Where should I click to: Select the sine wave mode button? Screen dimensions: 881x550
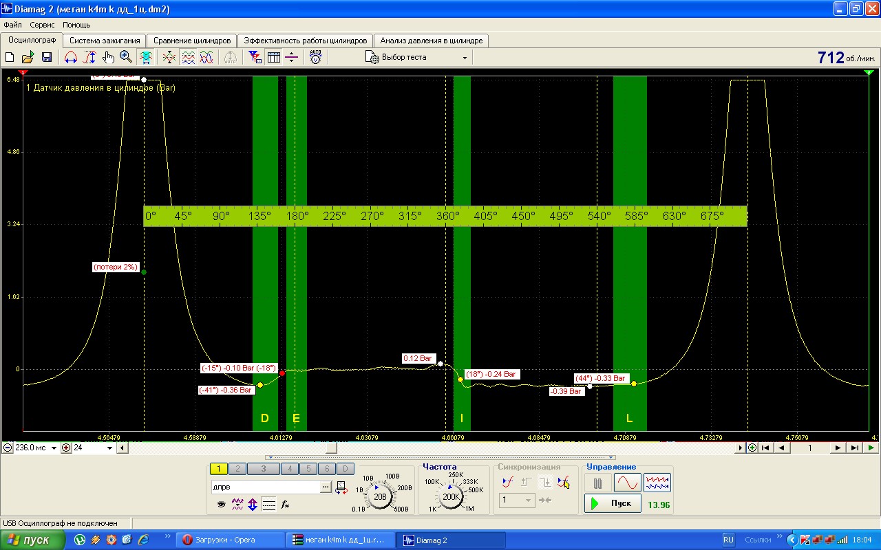627,483
